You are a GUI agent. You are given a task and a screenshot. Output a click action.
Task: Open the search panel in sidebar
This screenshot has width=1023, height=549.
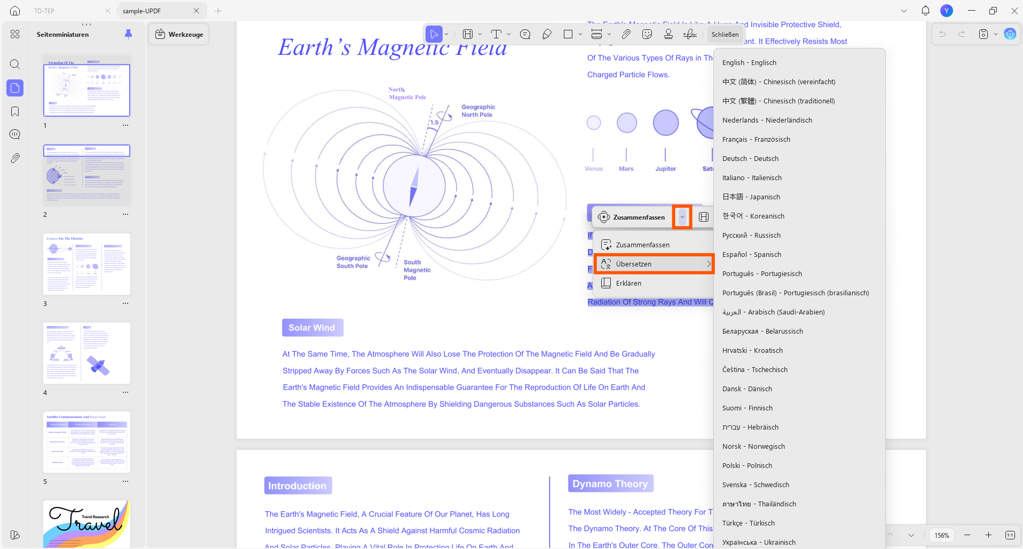point(15,64)
